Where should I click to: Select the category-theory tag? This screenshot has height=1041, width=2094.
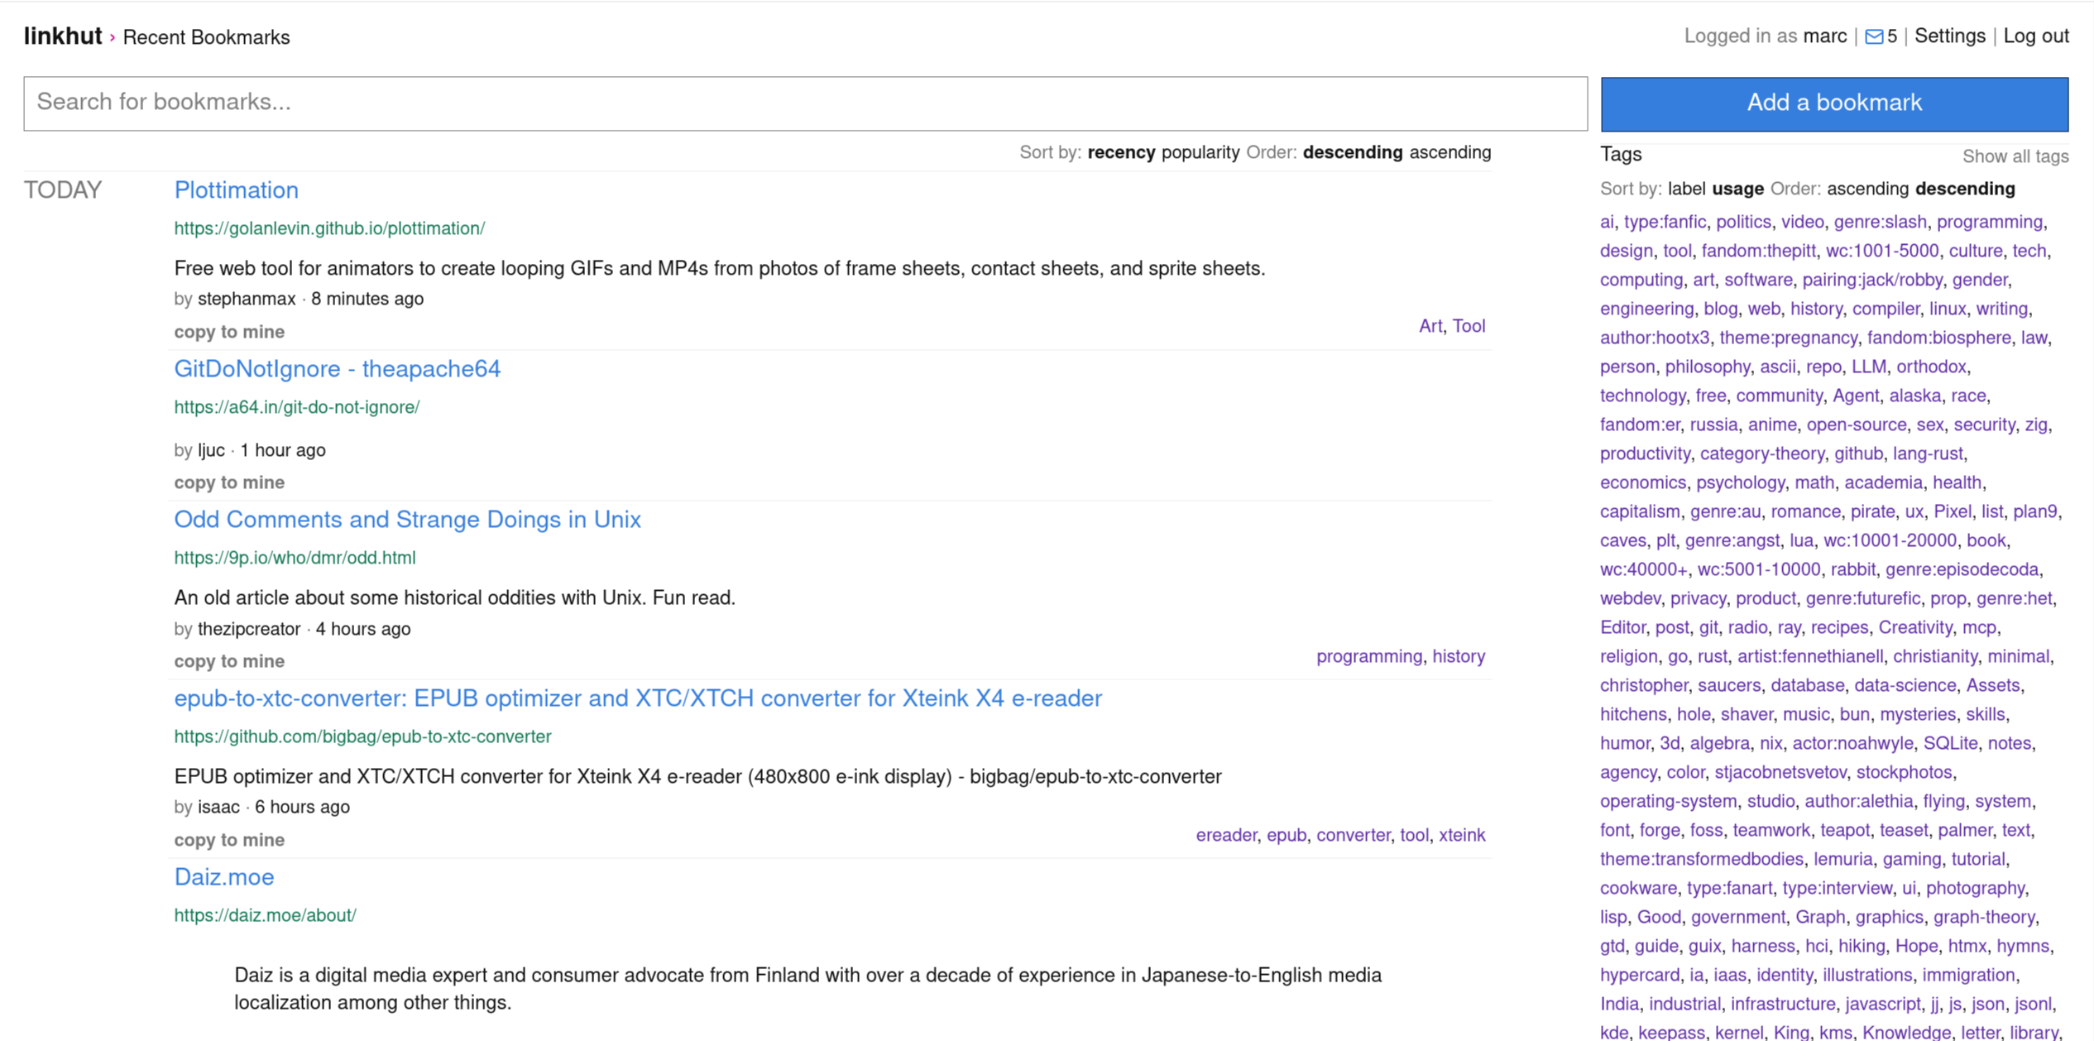tap(1761, 453)
